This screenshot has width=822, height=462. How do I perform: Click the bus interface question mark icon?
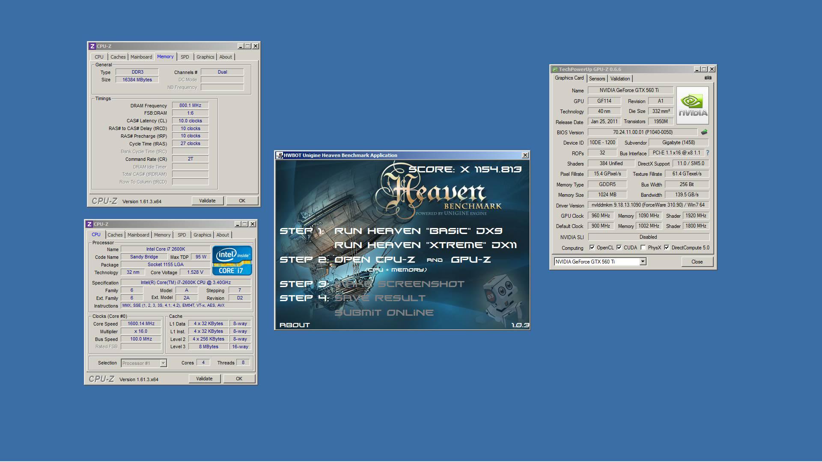pyautogui.click(x=707, y=153)
